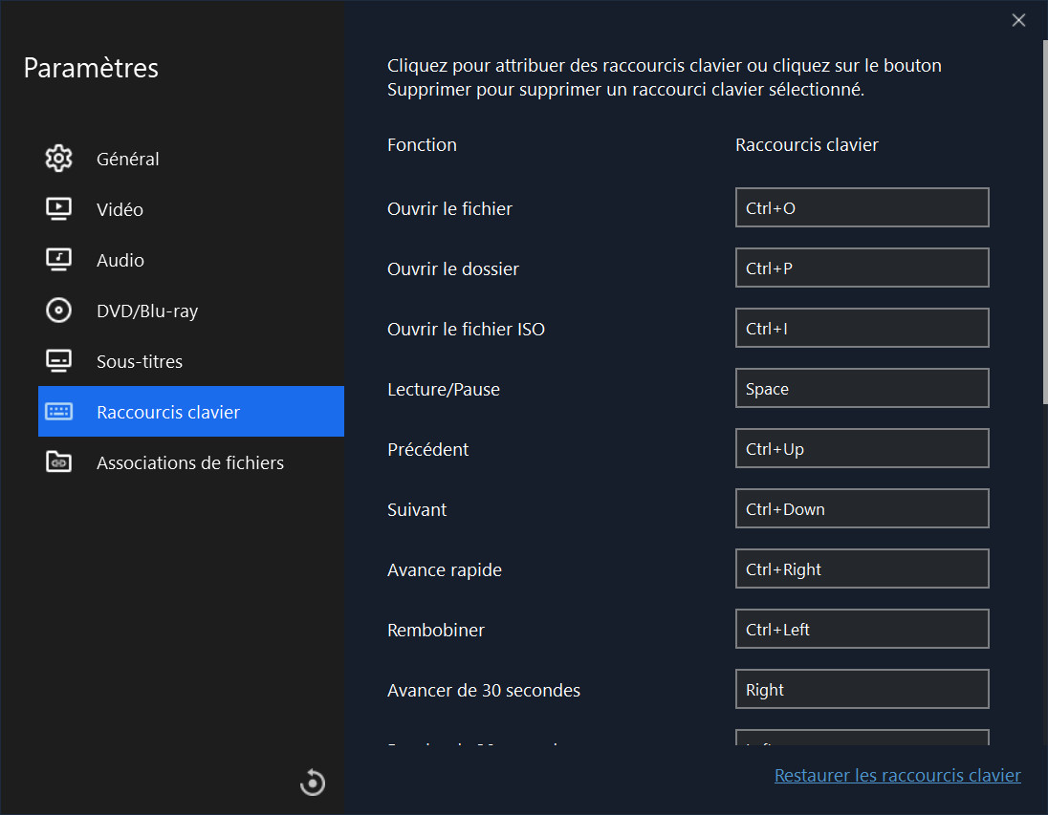Viewport: 1048px width, 815px height.
Task: Close the Paramètres dialog
Action: coord(1018,20)
